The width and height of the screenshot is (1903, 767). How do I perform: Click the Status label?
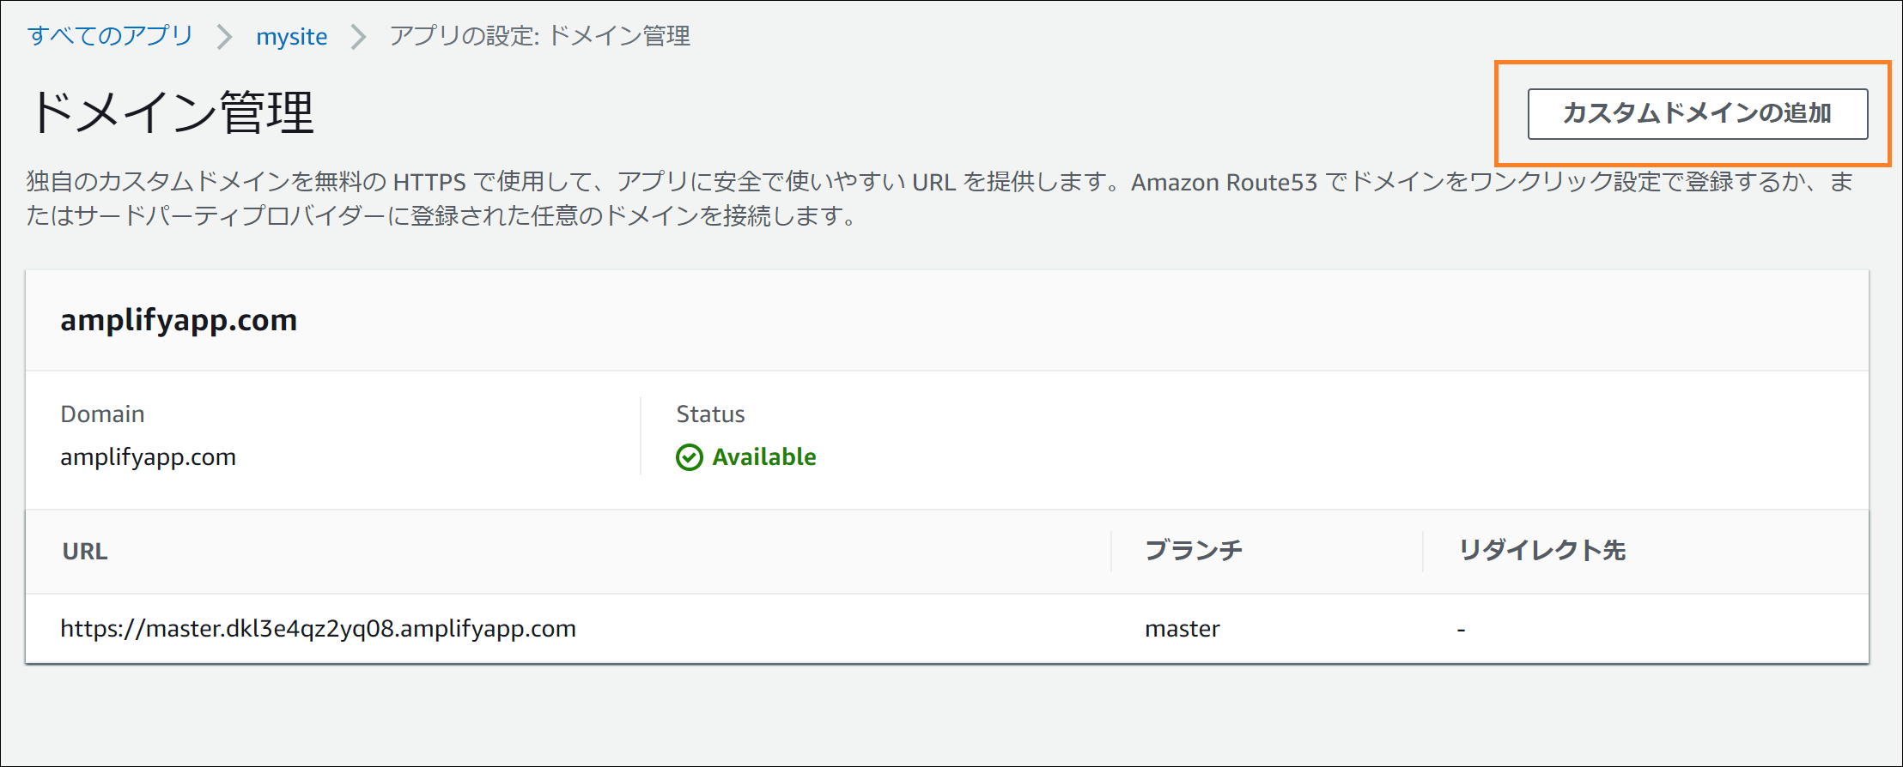pos(710,414)
